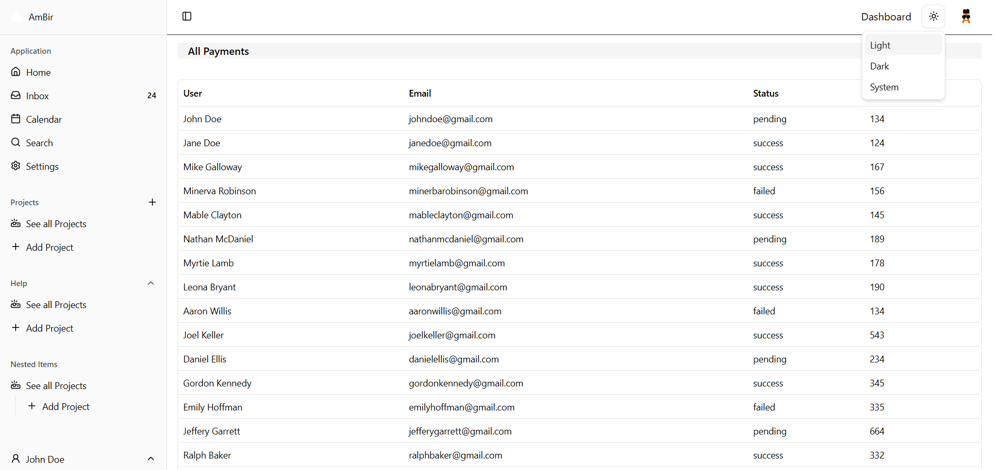Click the Inbox badge showing 24
The height and width of the screenshot is (470, 999).
(151, 95)
